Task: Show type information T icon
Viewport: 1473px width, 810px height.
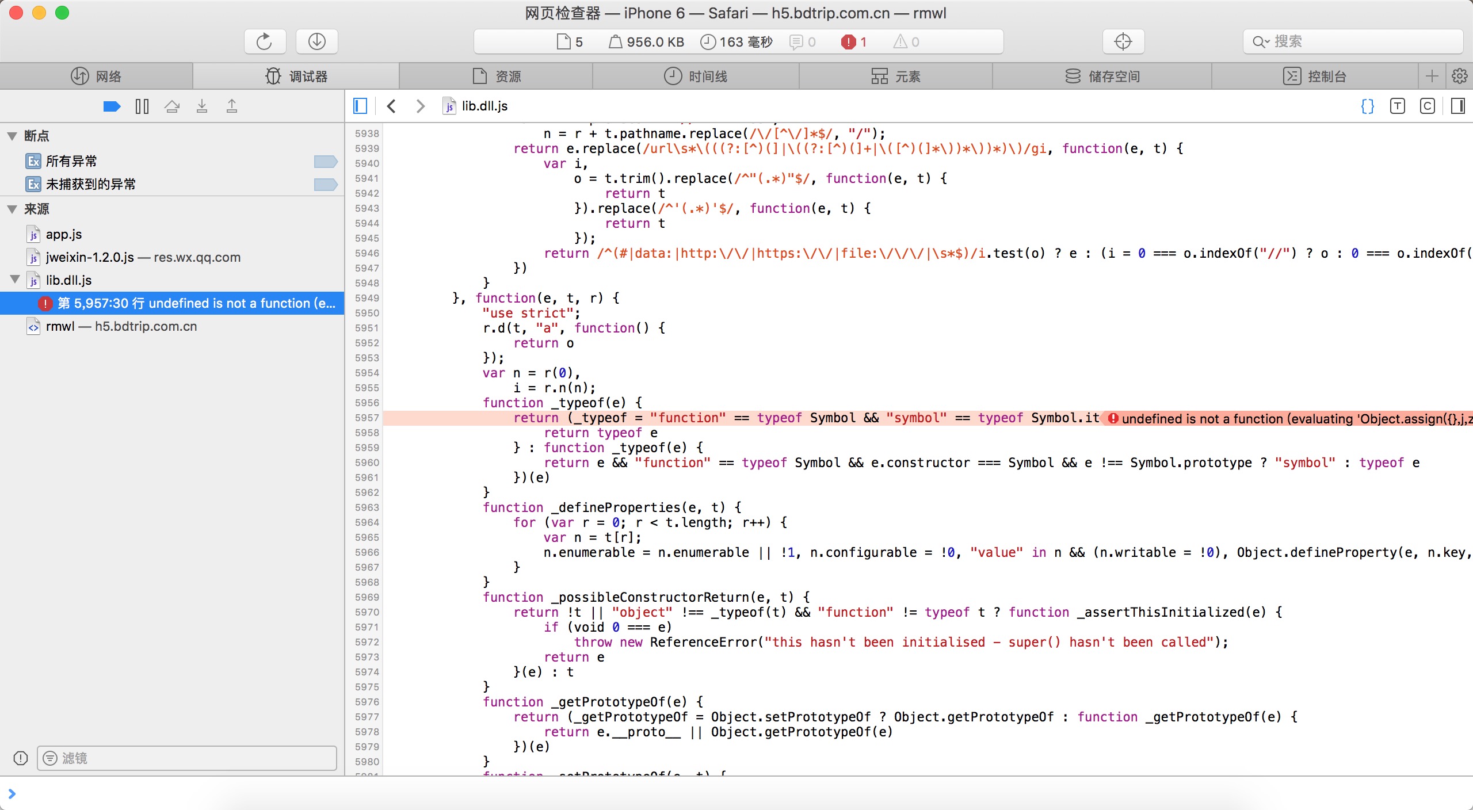Action: [1397, 106]
